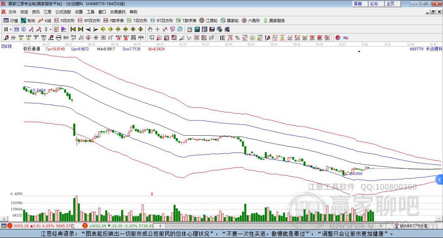The width and height of the screenshot is (443, 238).
Task: Click the small black triangle above the chart
Action: 359,51
